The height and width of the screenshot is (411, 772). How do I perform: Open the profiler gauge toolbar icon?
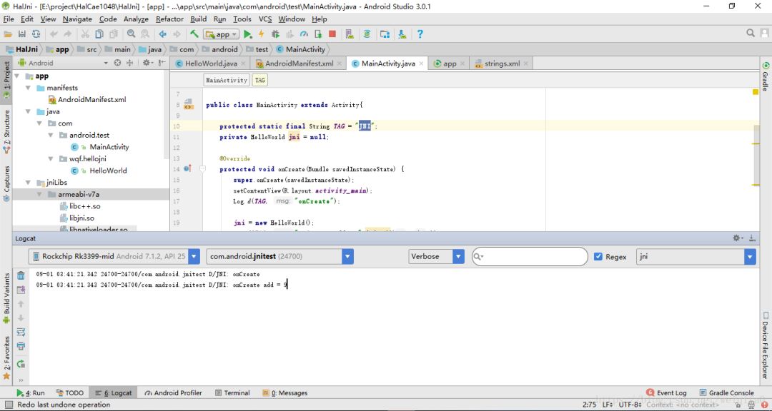[304, 34]
